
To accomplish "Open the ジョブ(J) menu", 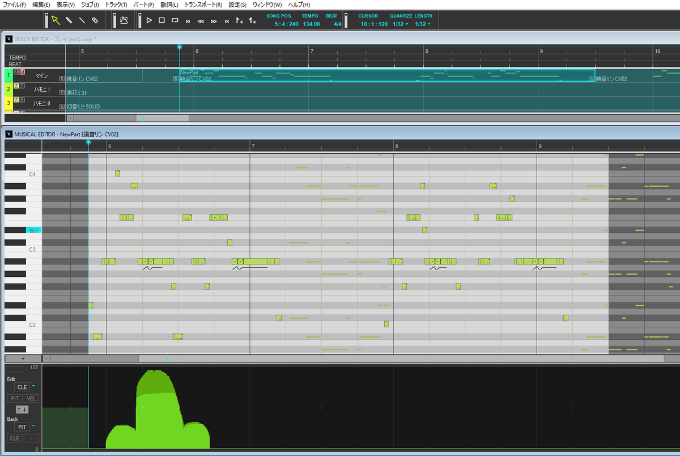I will [90, 5].
